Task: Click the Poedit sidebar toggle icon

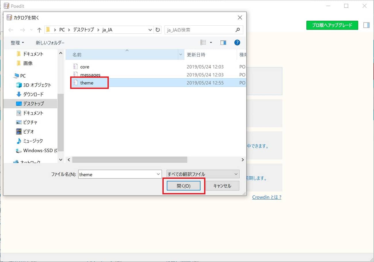Action: point(366,25)
